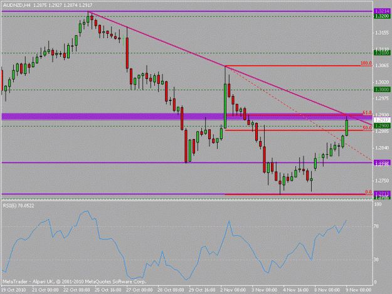Click the 25 Oct 16:00 time label
This screenshot has height=294, width=392.
108,290
